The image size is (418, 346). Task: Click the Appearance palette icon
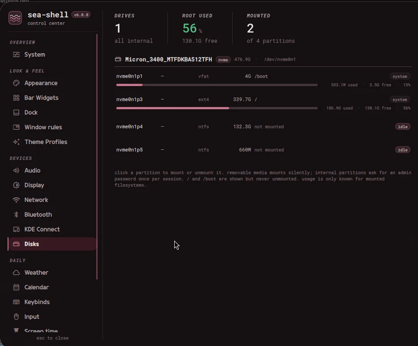click(x=16, y=83)
